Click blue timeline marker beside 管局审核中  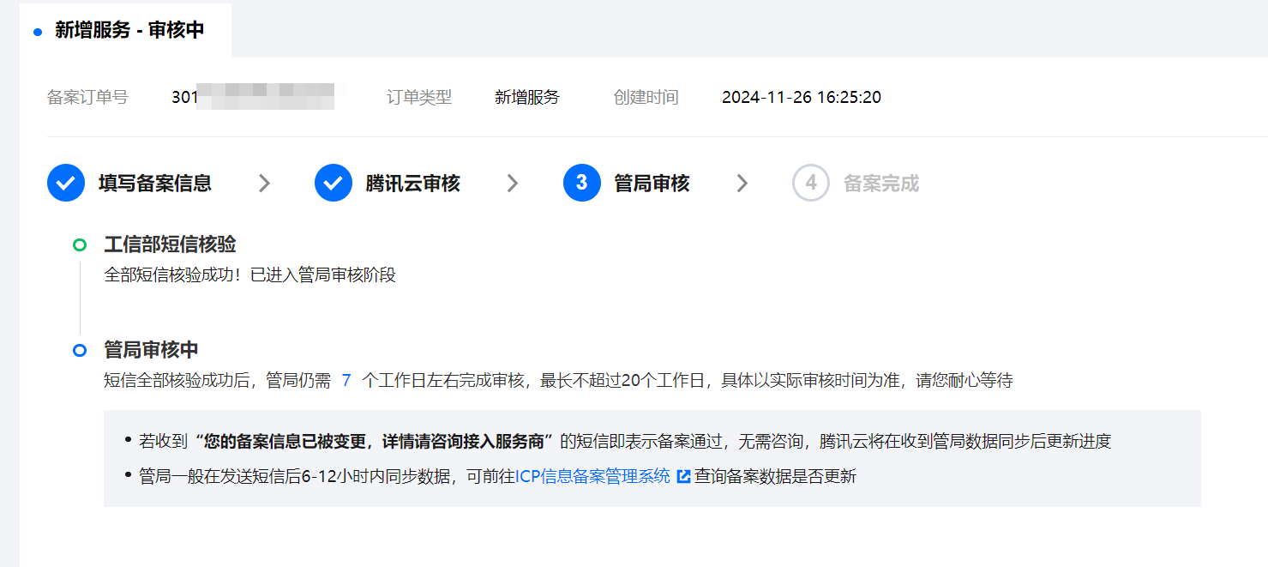[80, 350]
